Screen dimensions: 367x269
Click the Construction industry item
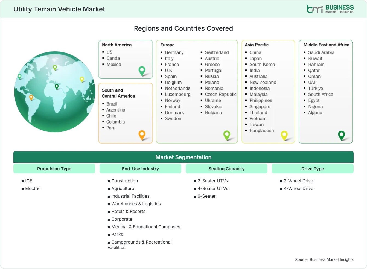125,181
